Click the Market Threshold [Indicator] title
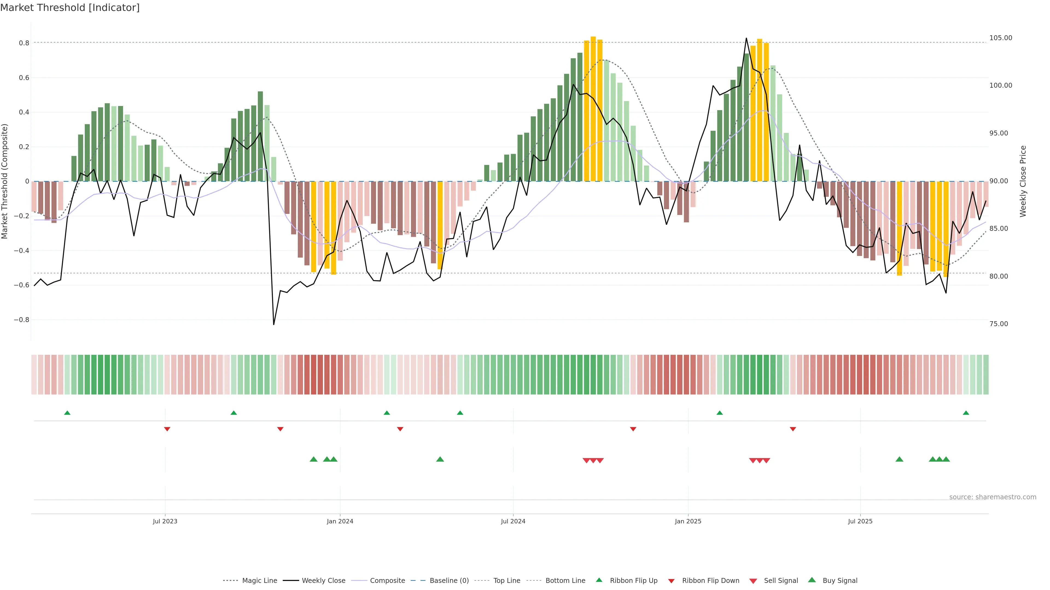This screenshot has height=590, width=1050. point(70,8)
